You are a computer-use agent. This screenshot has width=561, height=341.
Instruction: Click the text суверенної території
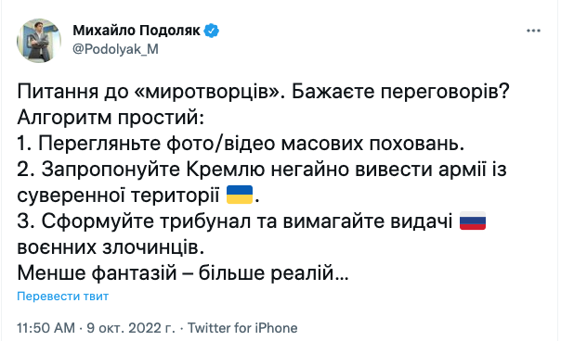[118, 196]
